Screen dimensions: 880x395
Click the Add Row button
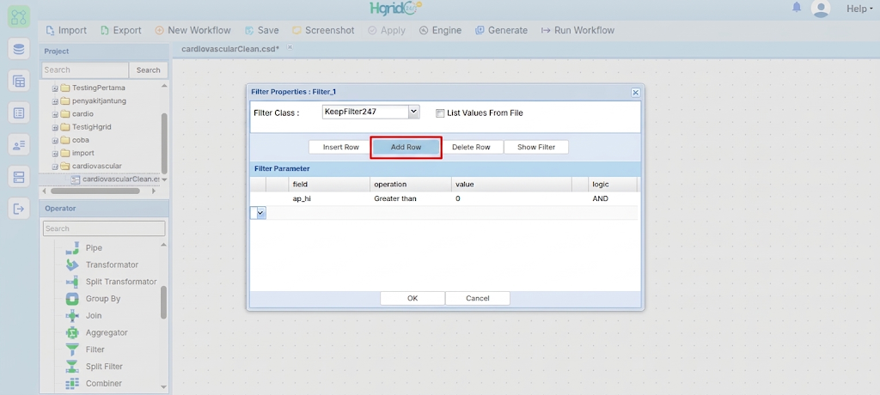click(x=406, y=147)
